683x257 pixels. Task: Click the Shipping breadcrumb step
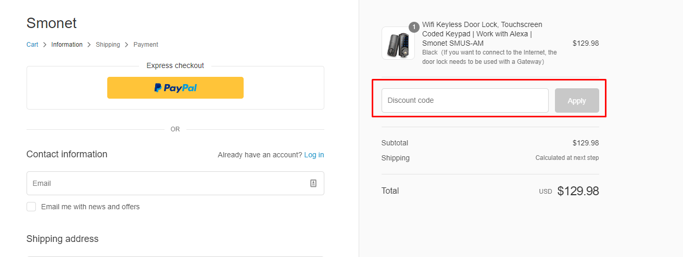108,45
